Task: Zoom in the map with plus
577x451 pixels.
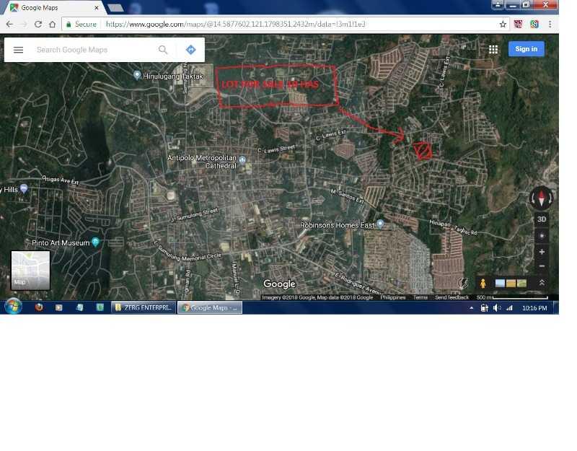Action: [x=542, y=252]
